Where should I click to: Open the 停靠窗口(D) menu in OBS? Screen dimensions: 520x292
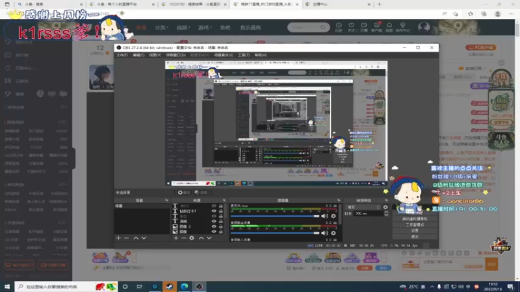(175, 55)
